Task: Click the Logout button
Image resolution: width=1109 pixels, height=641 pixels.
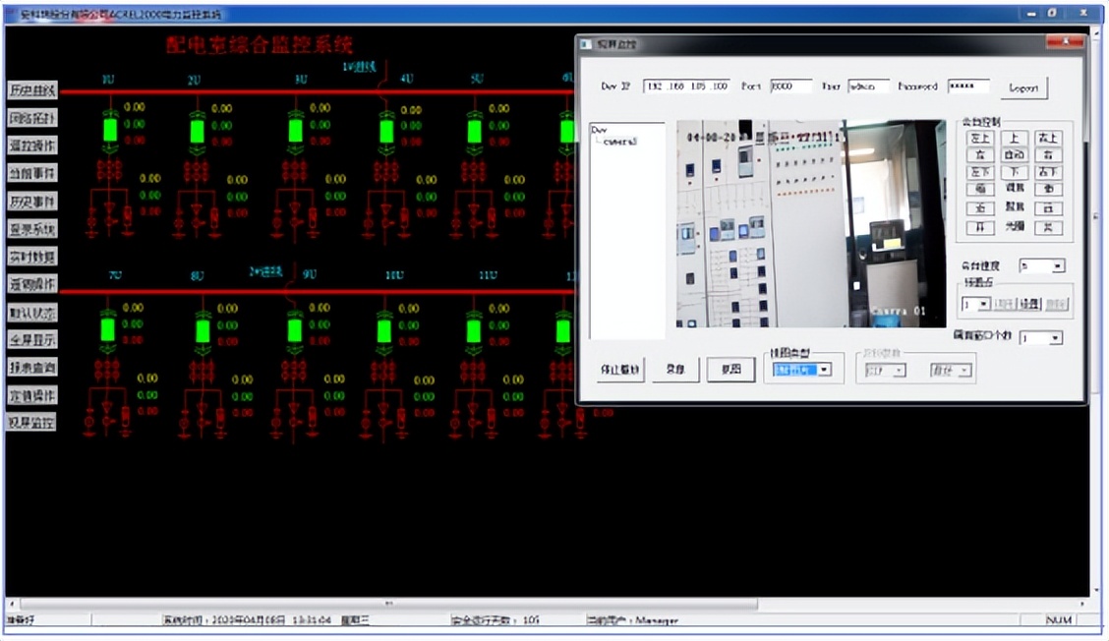Action: (1024, 87)
